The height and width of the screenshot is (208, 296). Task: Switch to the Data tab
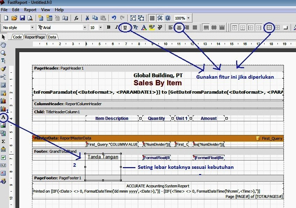52,37
